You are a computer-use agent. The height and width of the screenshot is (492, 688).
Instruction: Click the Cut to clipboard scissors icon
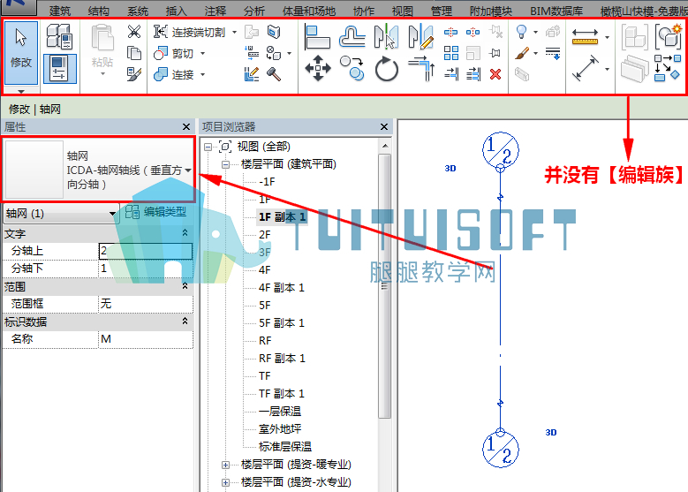pyautogui.click(x=134, y=32)
